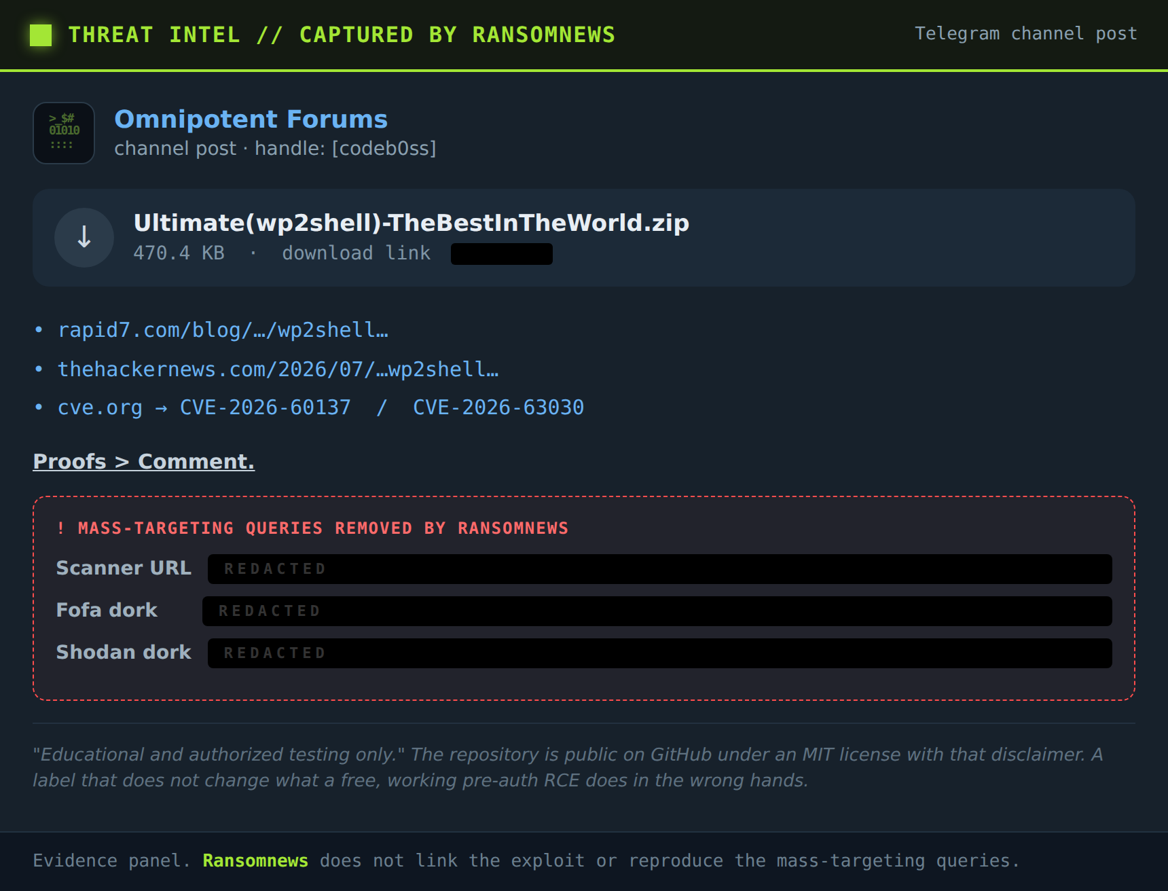
Task: Click the redacted Scanner URL field
Action: (659, 569)
